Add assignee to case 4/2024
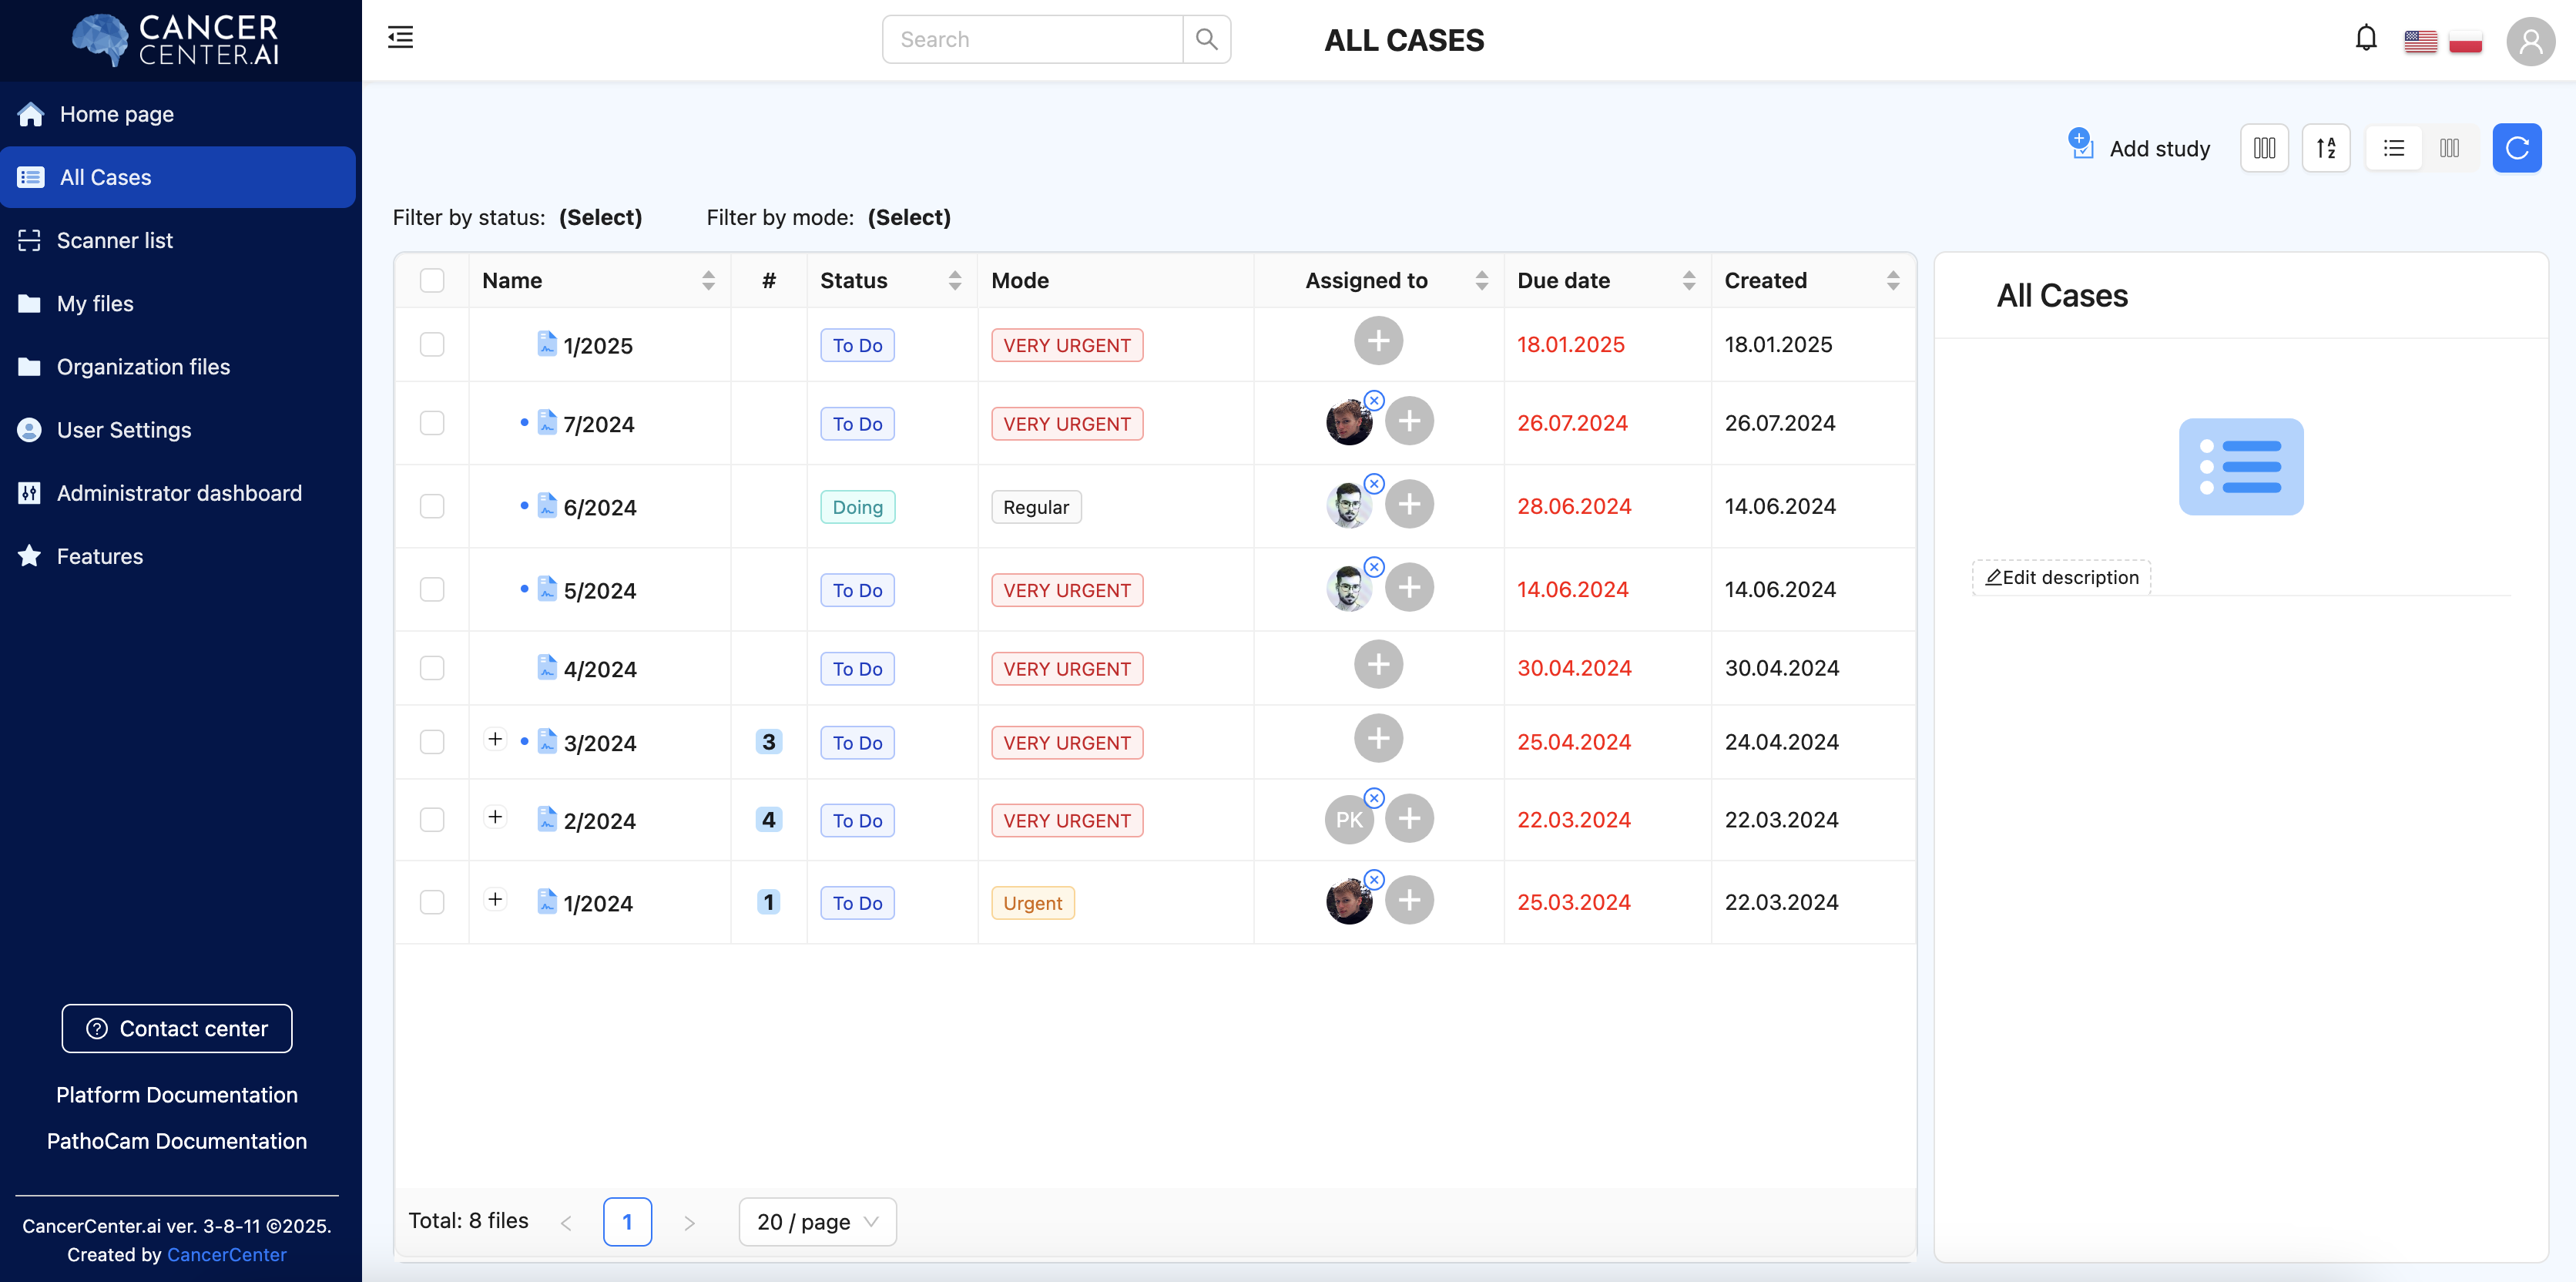Viewport: 2576px width, 1282px height. pyautogui.click(x=1378, y=665)
